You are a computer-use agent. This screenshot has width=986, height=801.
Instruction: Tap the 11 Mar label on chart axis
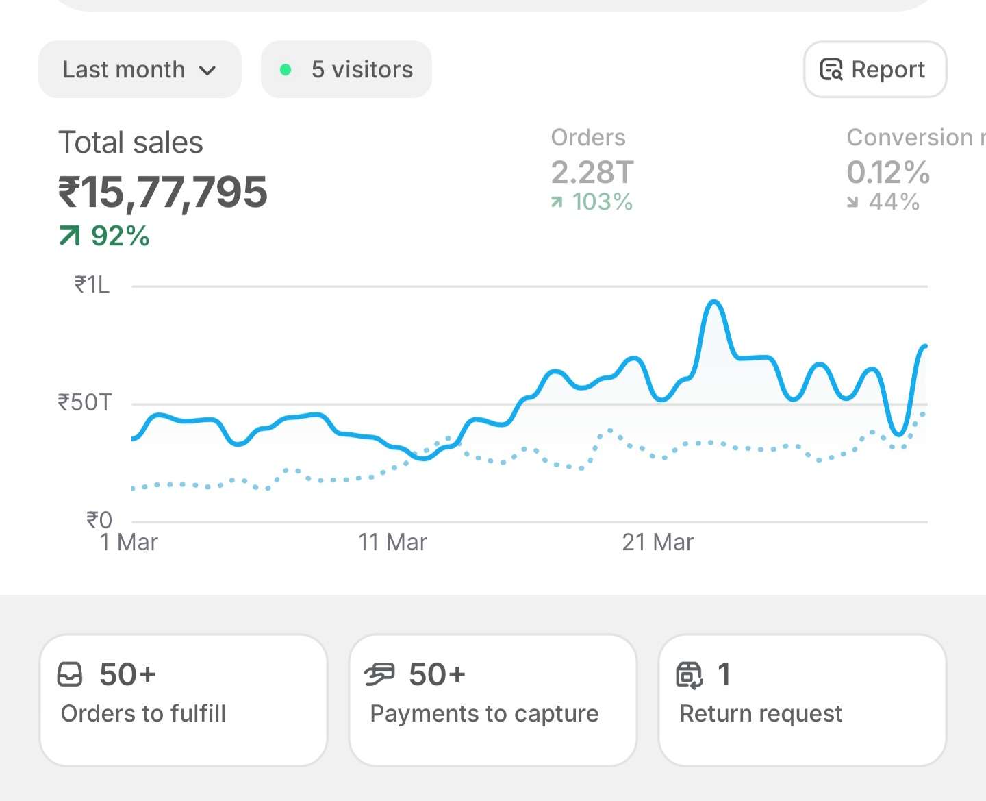[392, 543]
